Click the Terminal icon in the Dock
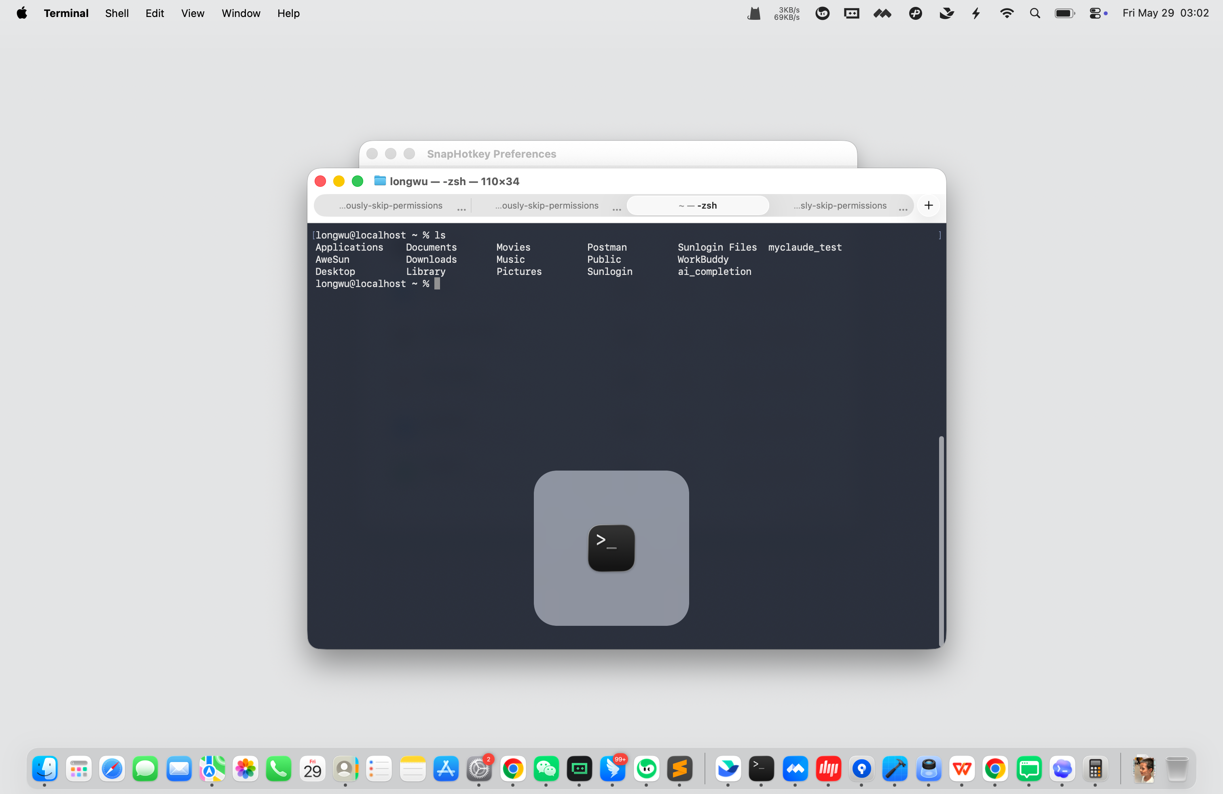 tap(762, 769)
